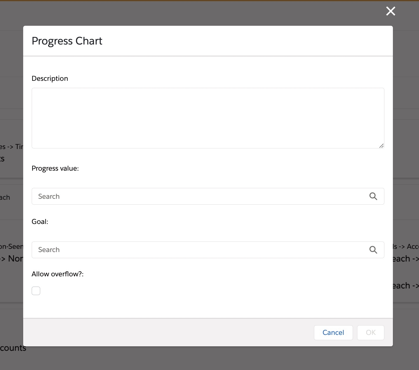419x370 pixels.
Task: Check the box beneath Allow overflow label
Action: (36, 290)
